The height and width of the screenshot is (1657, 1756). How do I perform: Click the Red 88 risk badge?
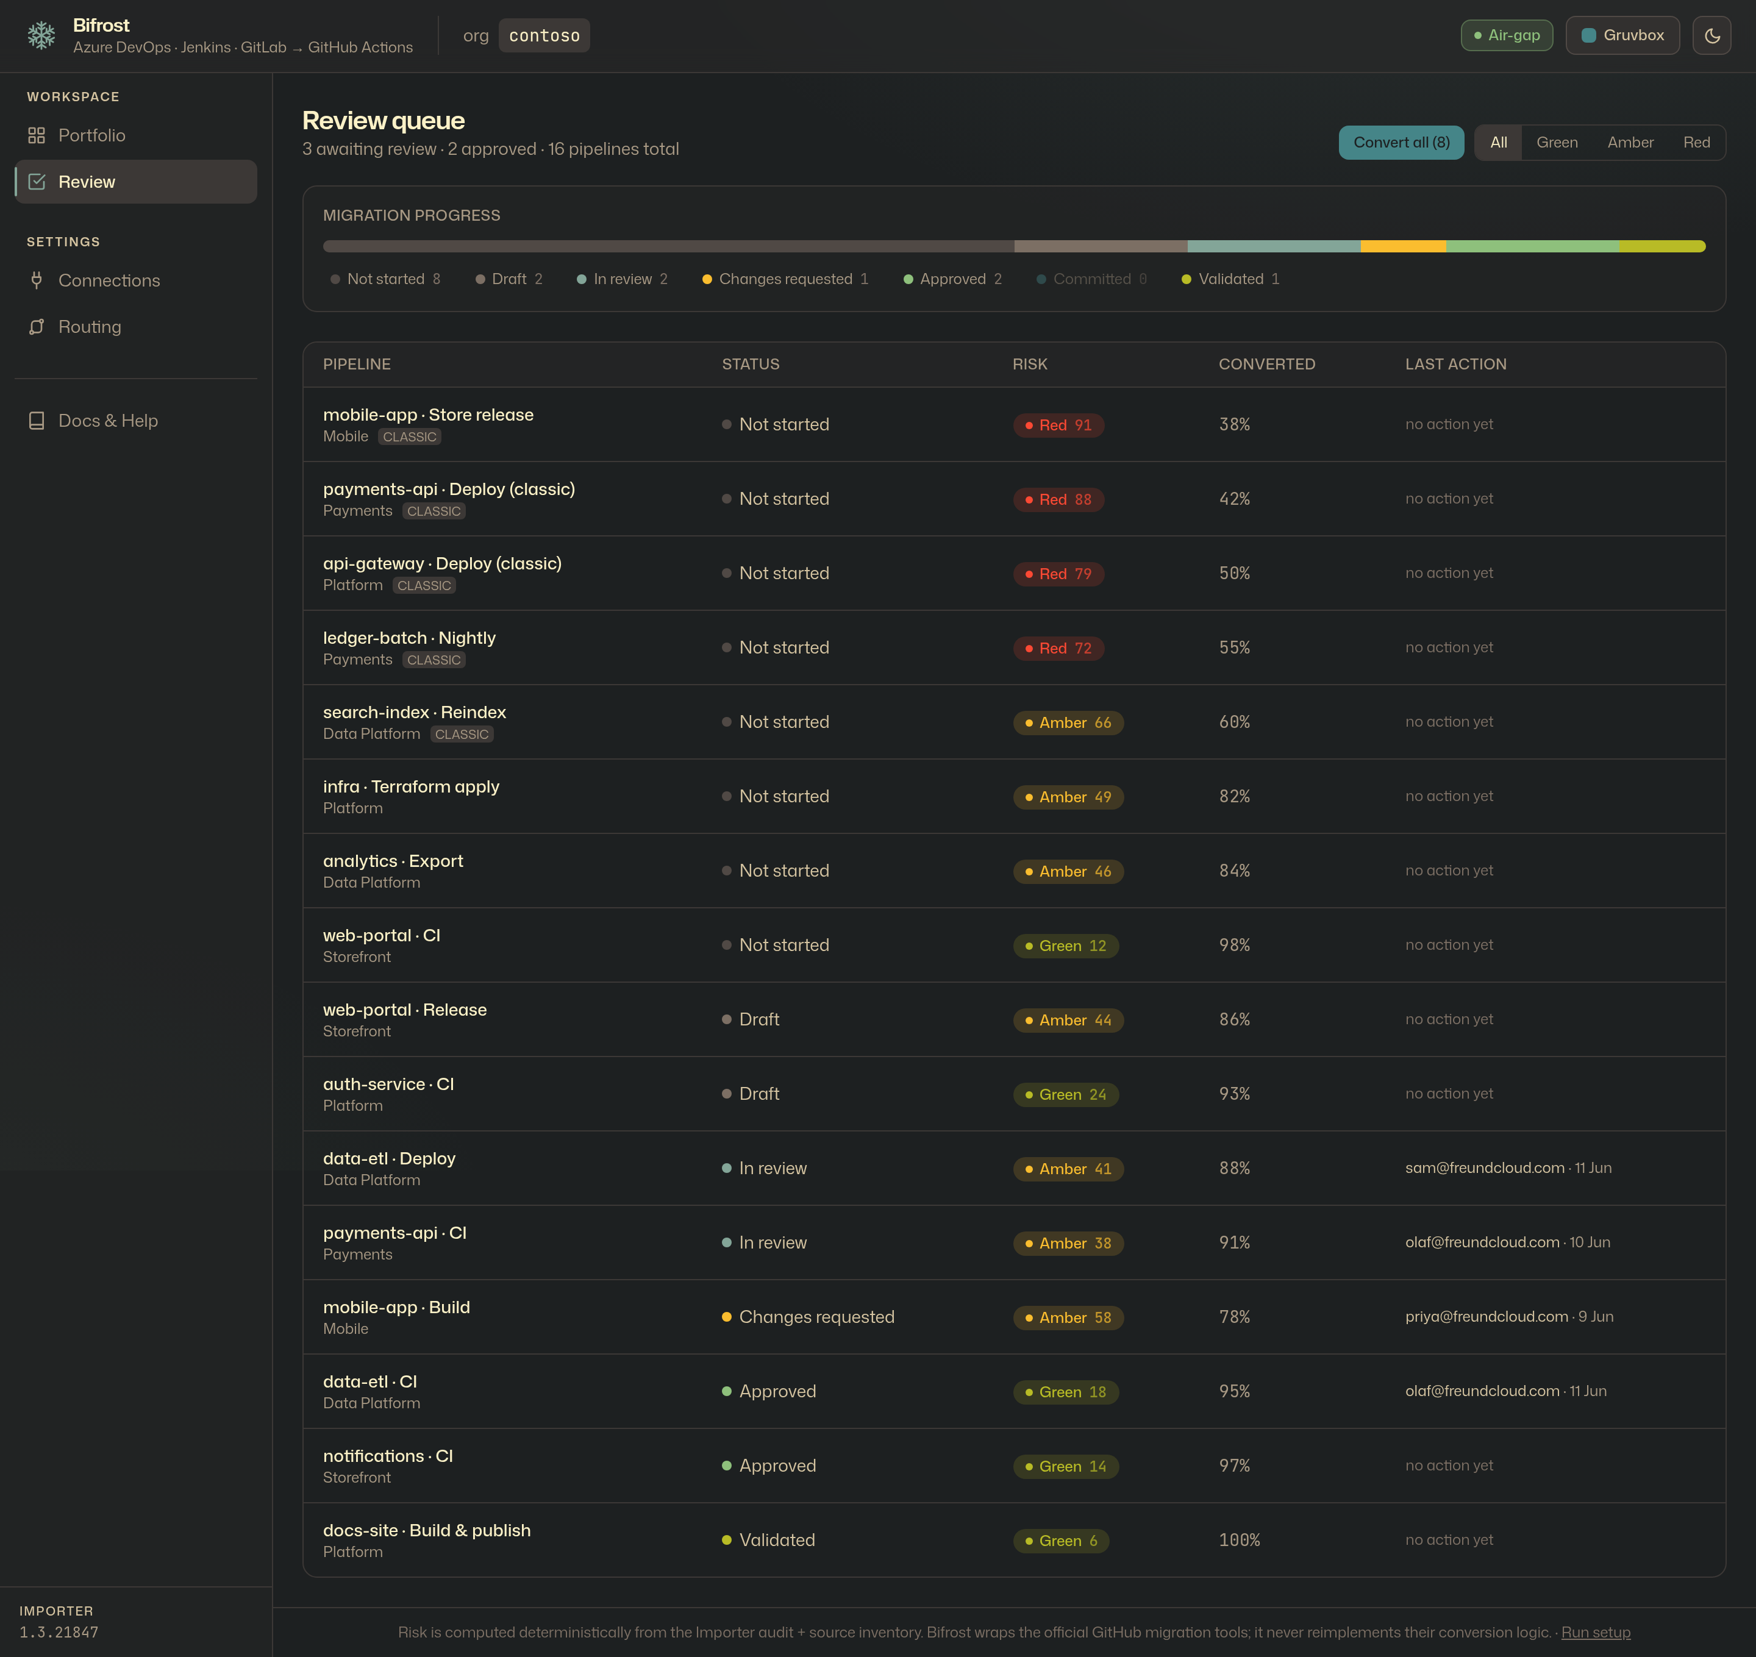[1058, 499]
